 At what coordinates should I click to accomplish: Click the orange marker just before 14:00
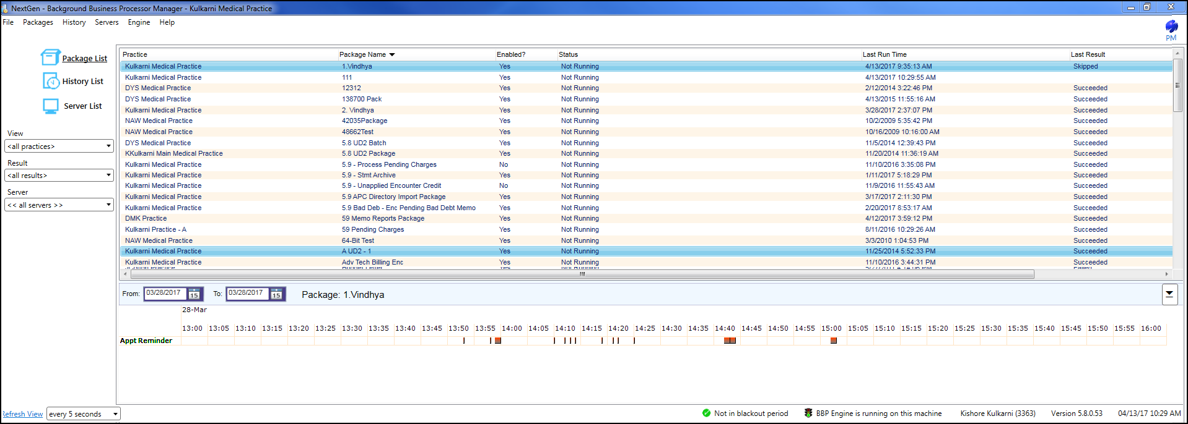[x=498, y=341]
